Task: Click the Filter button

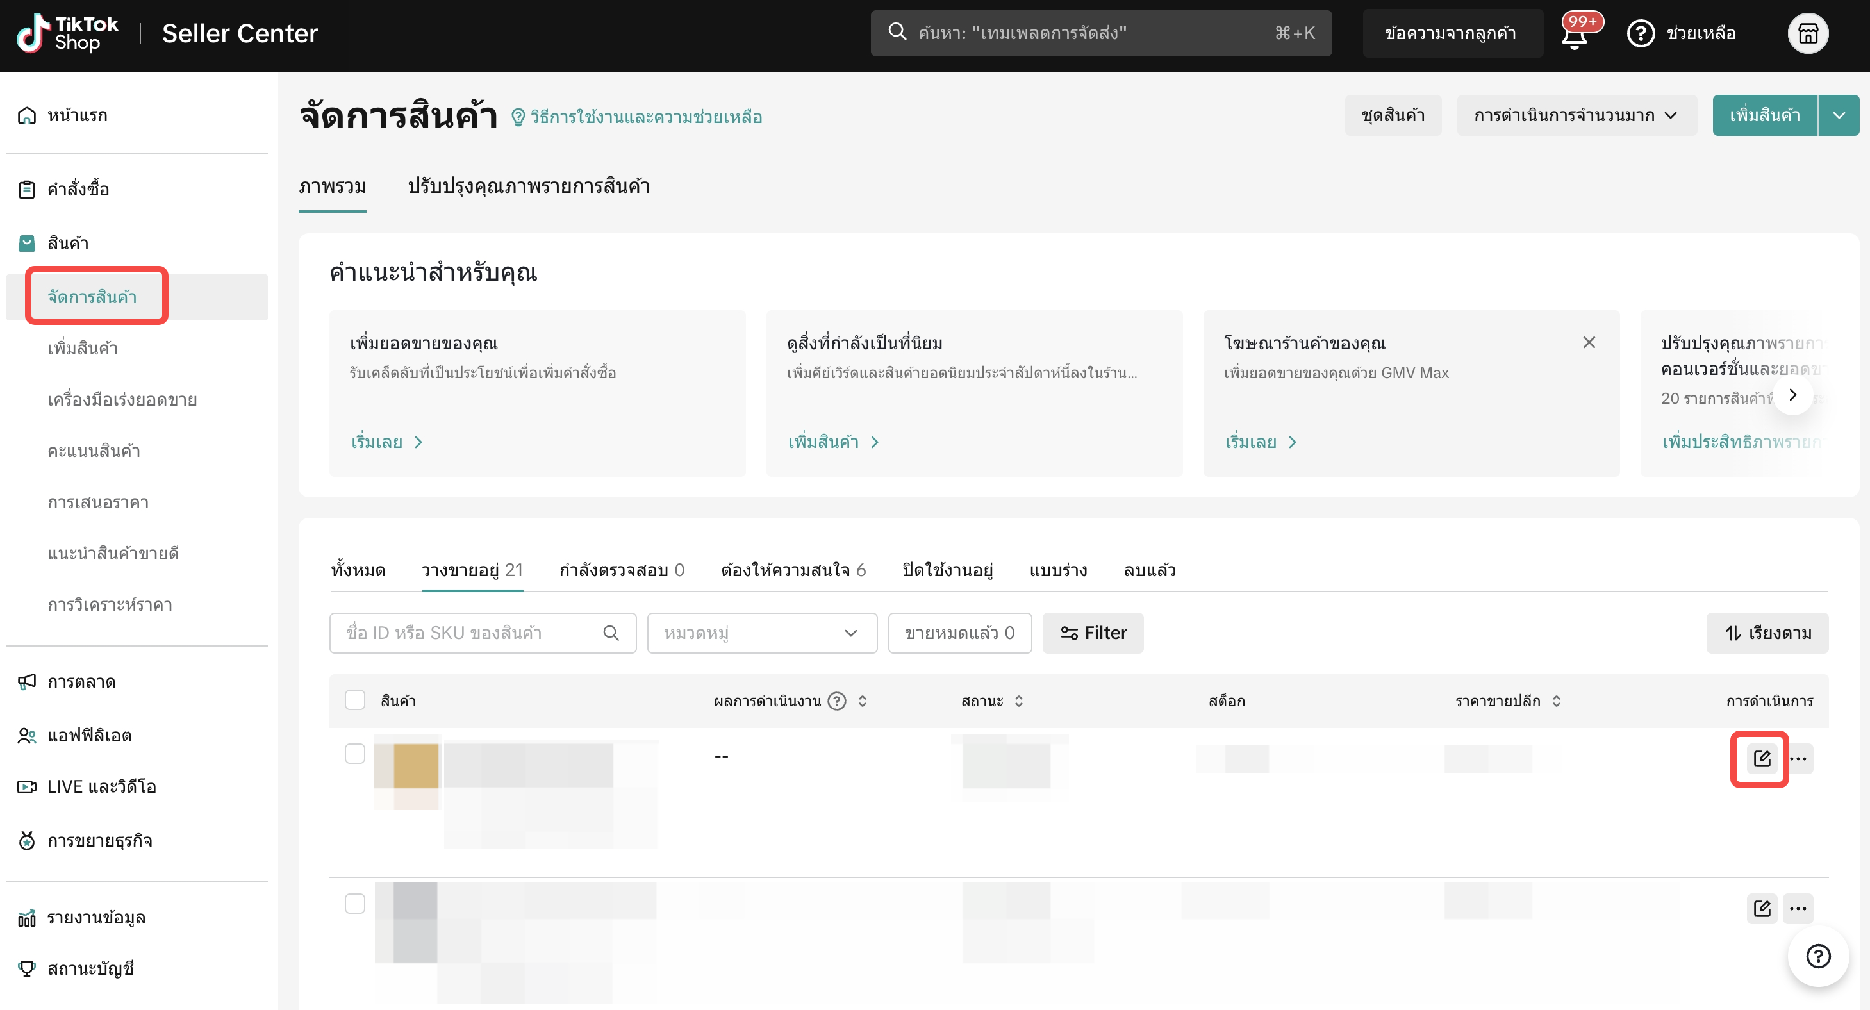Action: click(x=1093, y=633)
